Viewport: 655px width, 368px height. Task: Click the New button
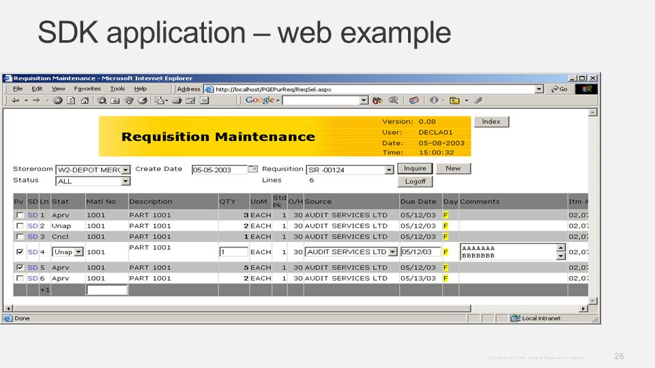coord(453,168)
